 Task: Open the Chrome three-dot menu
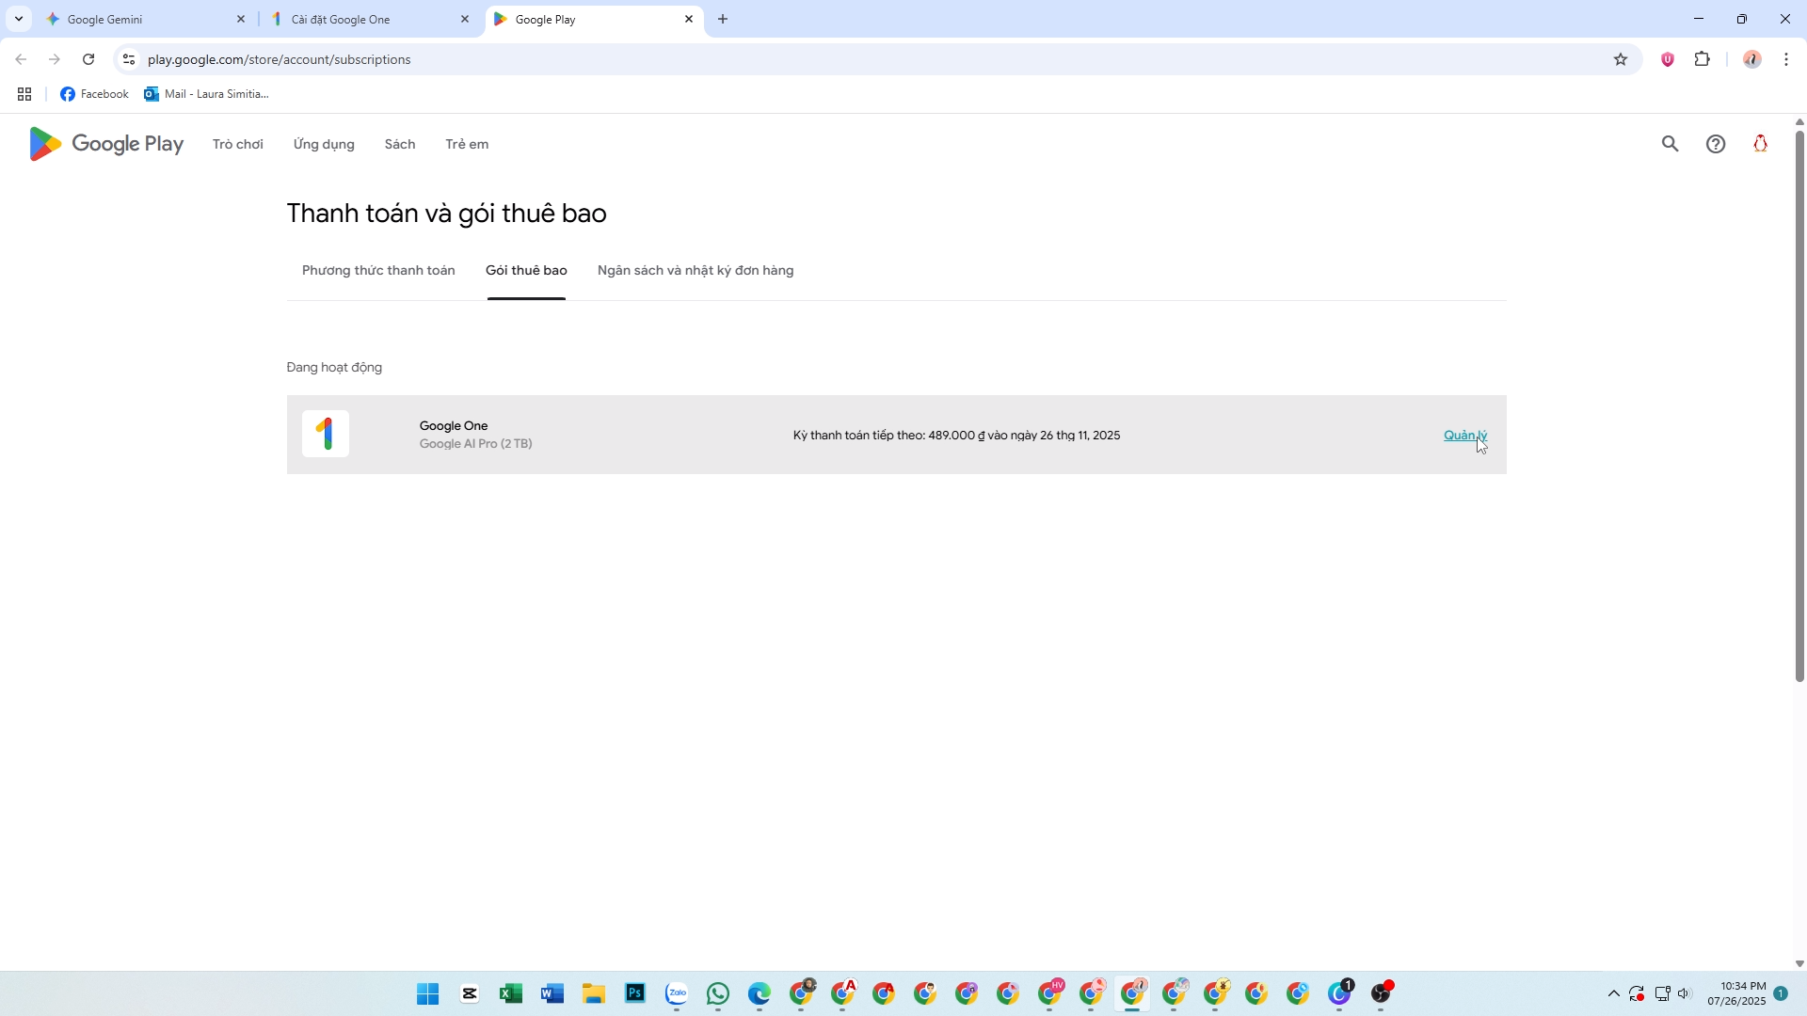pos(1786,59)
